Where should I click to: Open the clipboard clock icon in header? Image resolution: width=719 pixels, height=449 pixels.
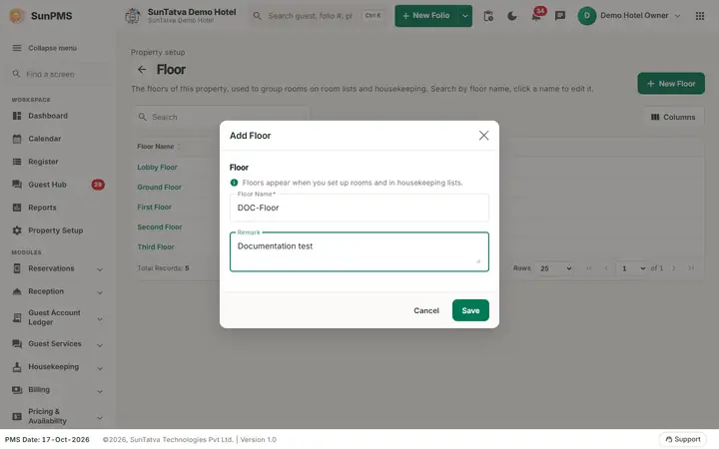tap(488, 16)
